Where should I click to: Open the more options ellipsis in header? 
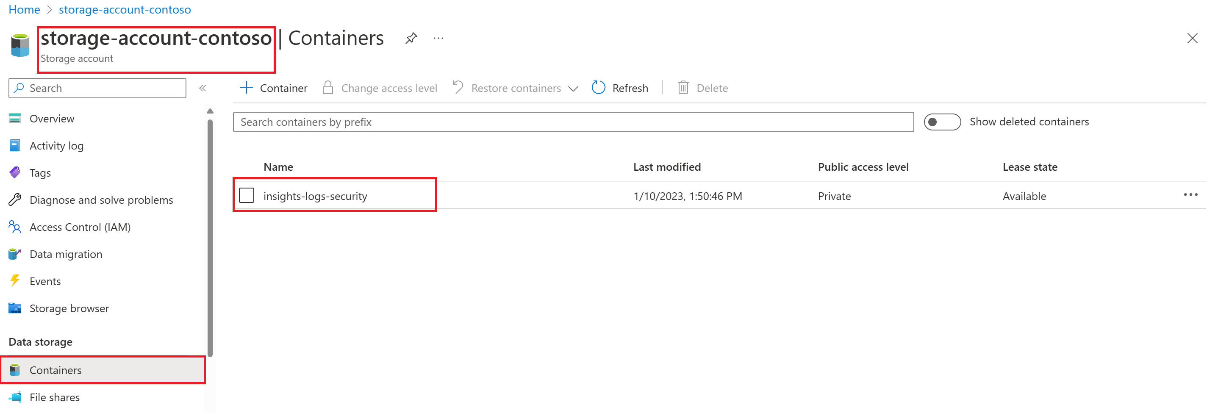coord(438,38)
